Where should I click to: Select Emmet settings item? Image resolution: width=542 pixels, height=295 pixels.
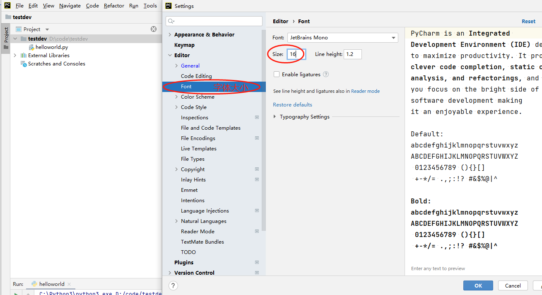coord(189,190)
